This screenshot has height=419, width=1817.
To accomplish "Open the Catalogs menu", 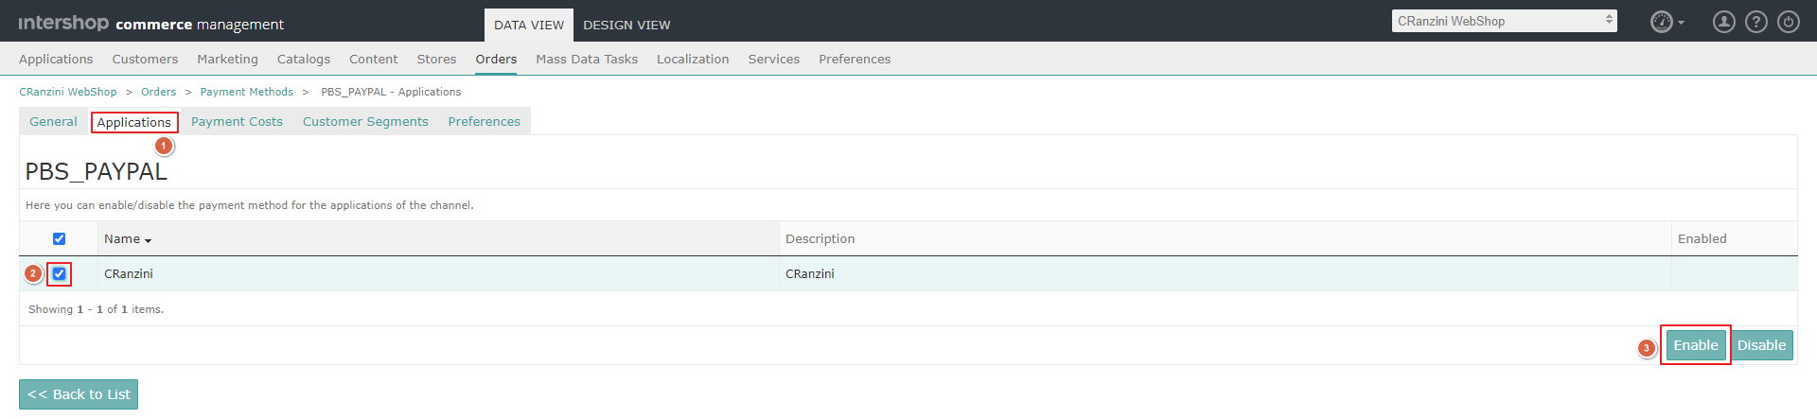I will click(304, 59).
